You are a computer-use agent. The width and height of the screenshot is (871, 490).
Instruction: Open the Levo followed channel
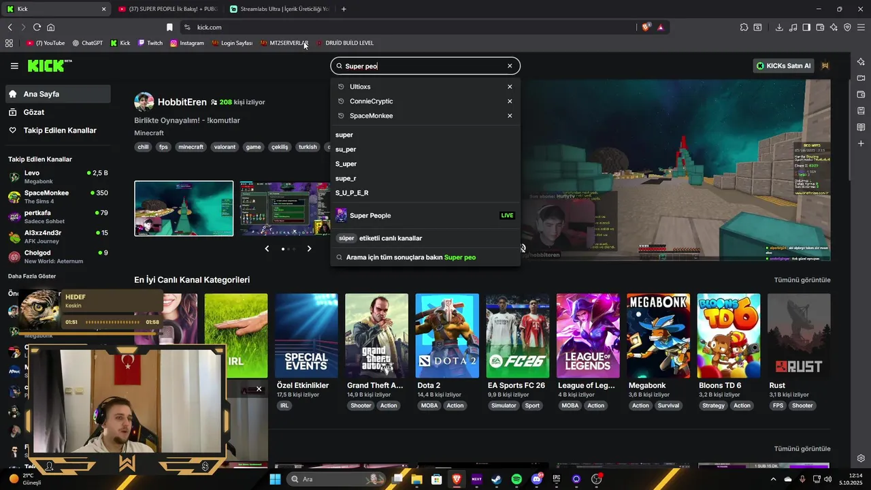[58, 177]
